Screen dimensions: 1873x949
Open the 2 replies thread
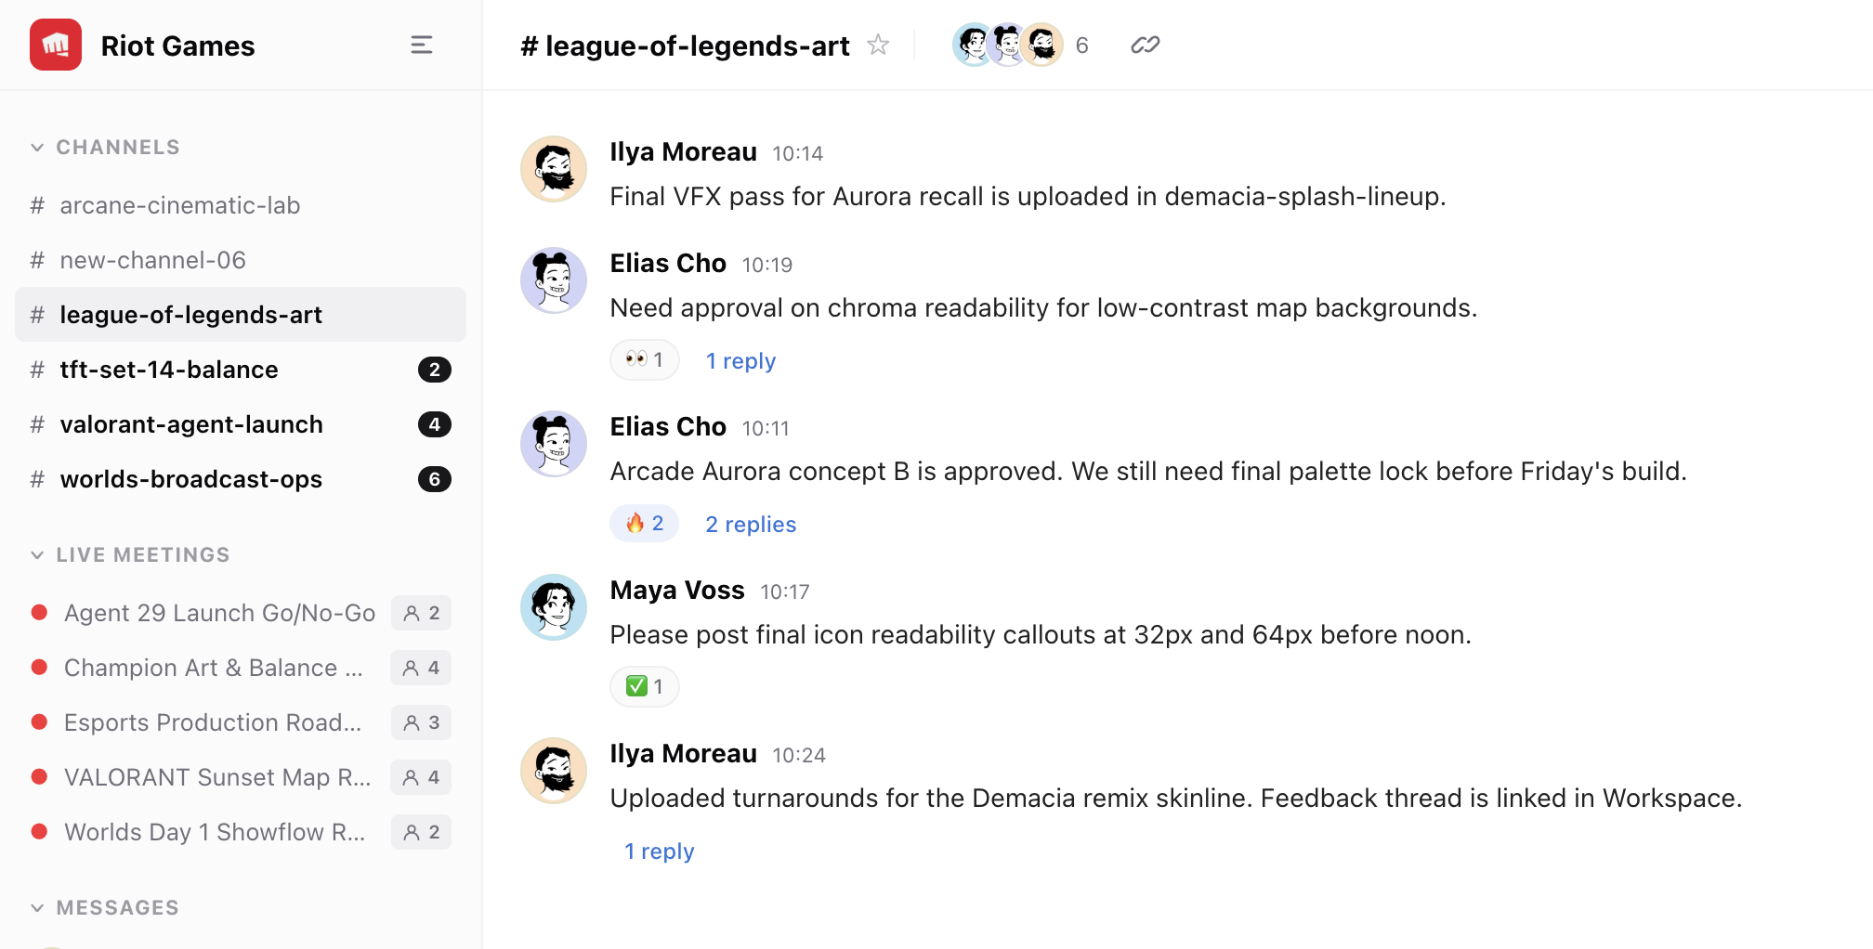tap(751, 525)
